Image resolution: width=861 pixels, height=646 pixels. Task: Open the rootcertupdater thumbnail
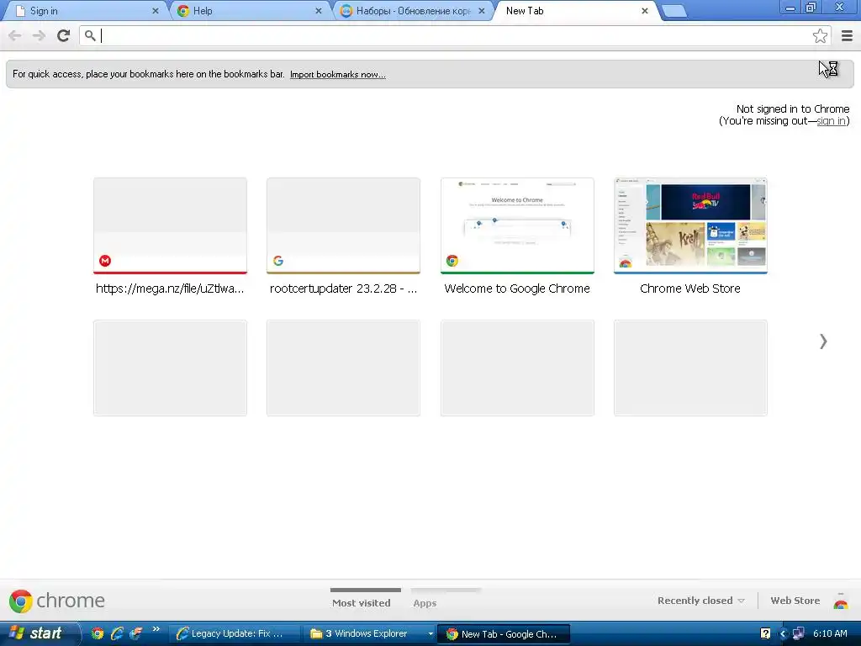pyautogui.click(x=343, y=225)
